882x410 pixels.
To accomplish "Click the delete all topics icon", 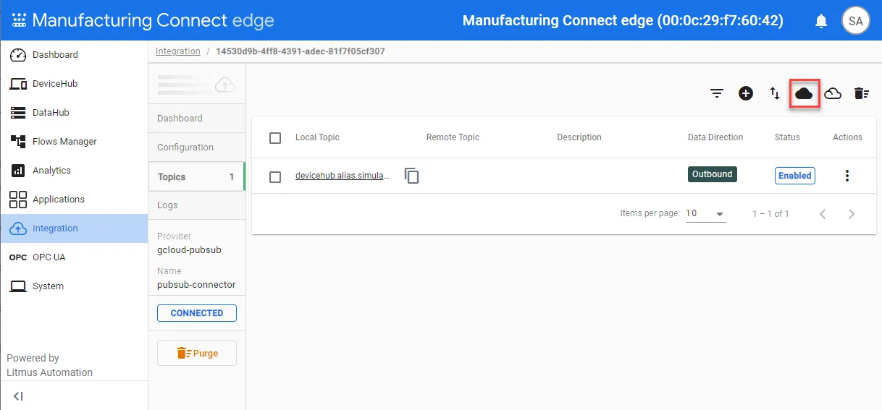I will click(x=861, y=93).
